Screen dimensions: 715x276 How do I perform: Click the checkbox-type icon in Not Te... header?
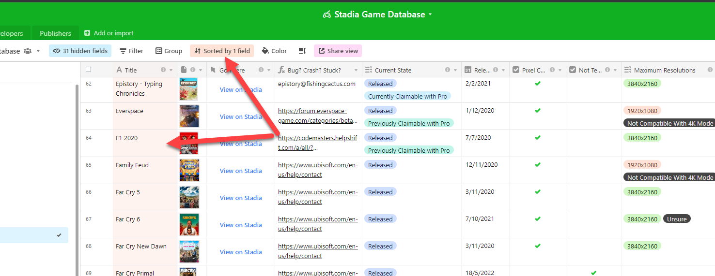[x=573, y=70]
